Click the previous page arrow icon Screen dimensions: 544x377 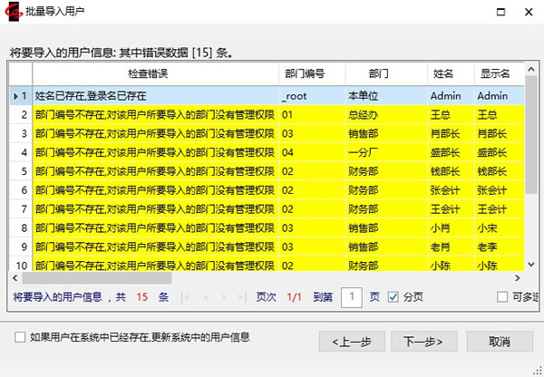(207, 296)
